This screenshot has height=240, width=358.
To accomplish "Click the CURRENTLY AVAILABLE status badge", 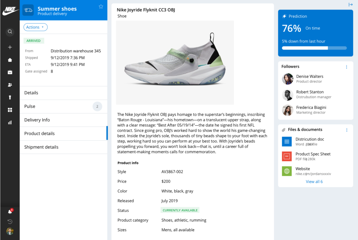I will pos(180,210).
